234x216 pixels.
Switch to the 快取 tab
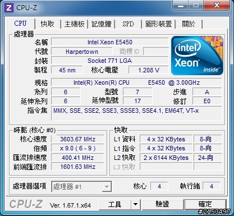(47, 24)
